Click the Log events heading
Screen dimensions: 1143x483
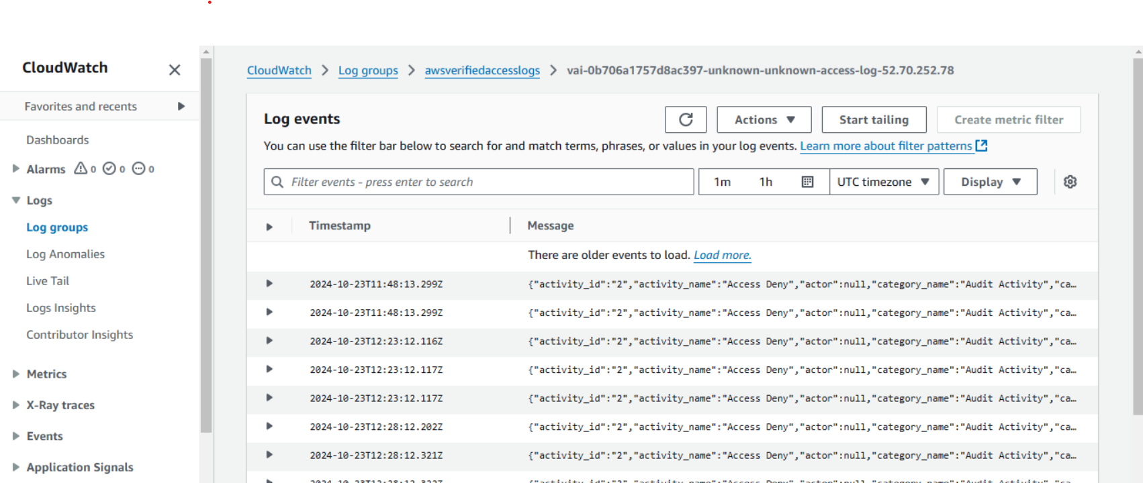(x=302, y=119)
